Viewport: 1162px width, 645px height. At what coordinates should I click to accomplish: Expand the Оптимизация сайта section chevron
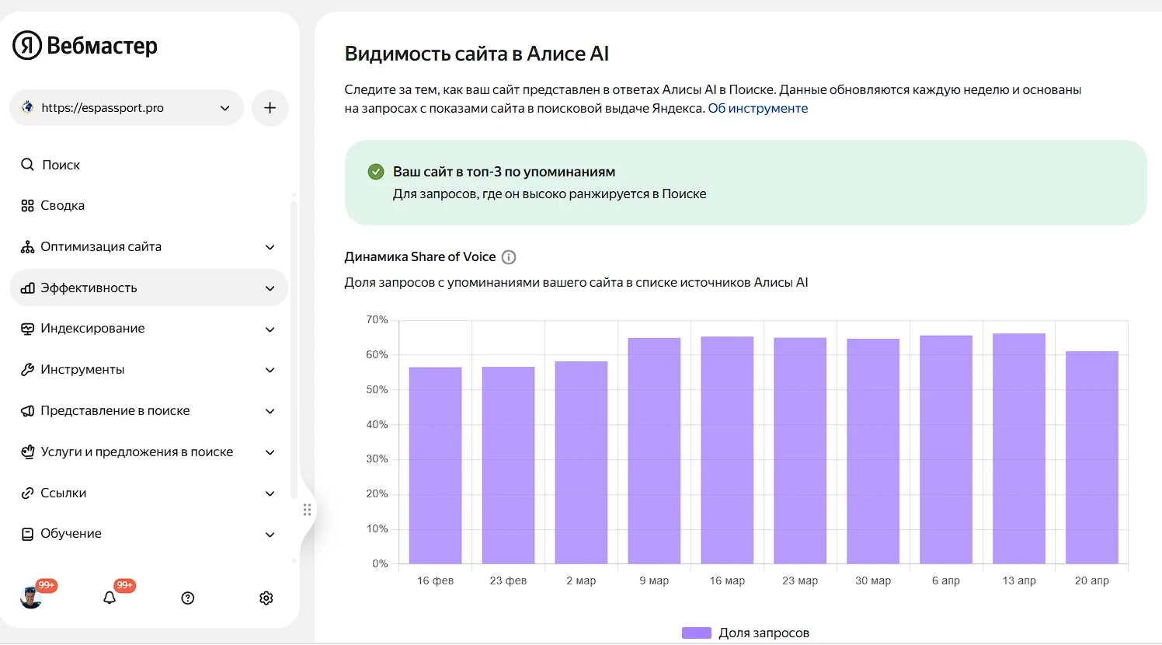tap(270, 247)
